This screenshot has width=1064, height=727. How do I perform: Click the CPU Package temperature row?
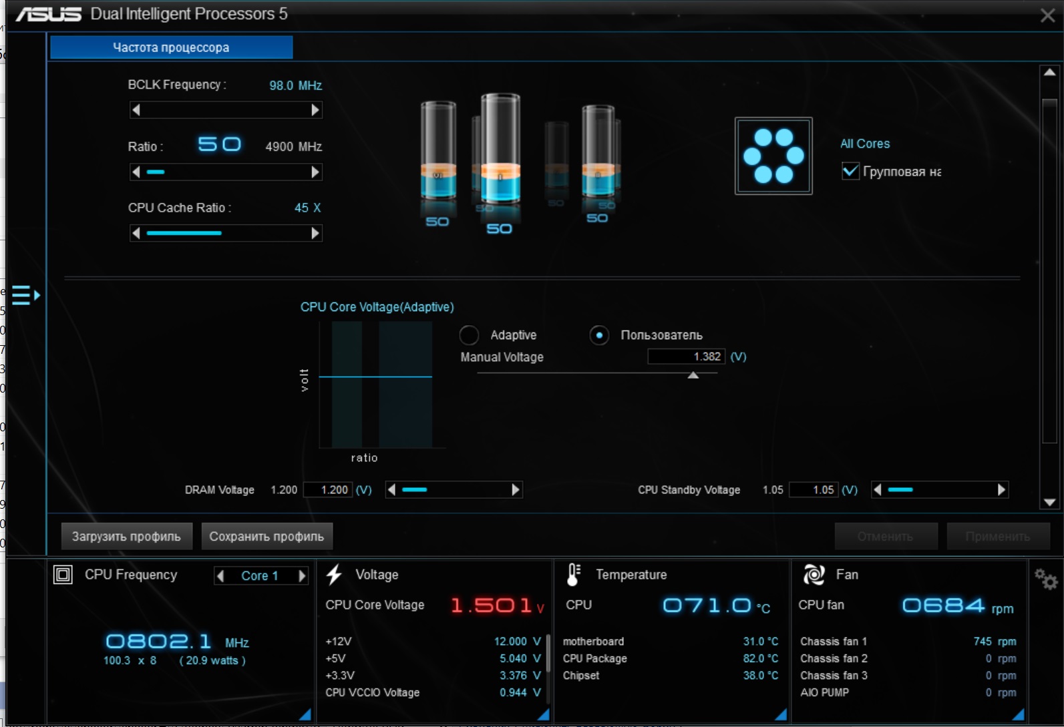(671, 659)
